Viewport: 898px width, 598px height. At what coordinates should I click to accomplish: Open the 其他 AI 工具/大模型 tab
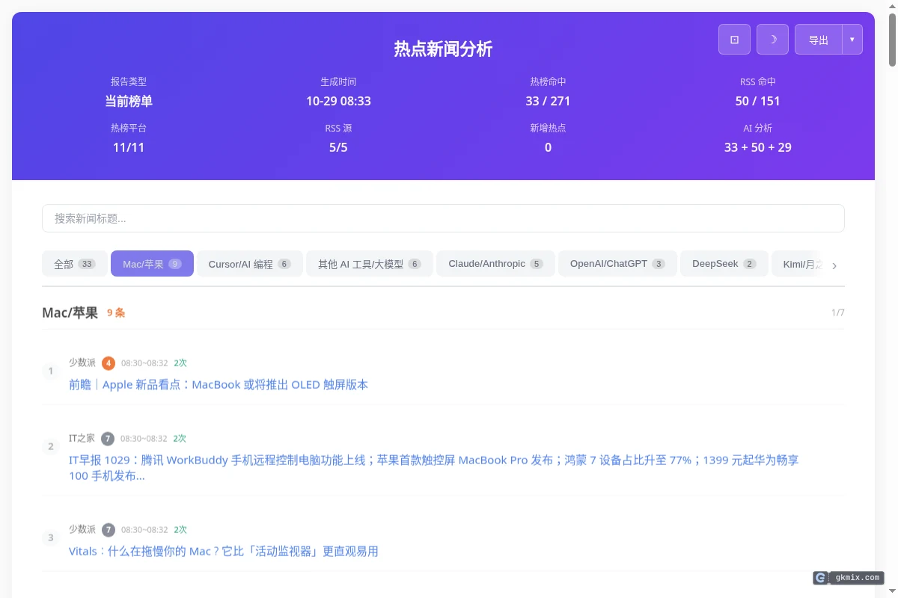pyautogui.click(x=370, y=264)
